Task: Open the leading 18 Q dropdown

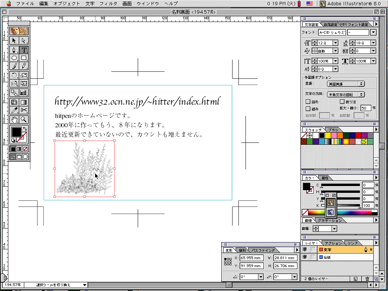Action: [x=373, y=43]
